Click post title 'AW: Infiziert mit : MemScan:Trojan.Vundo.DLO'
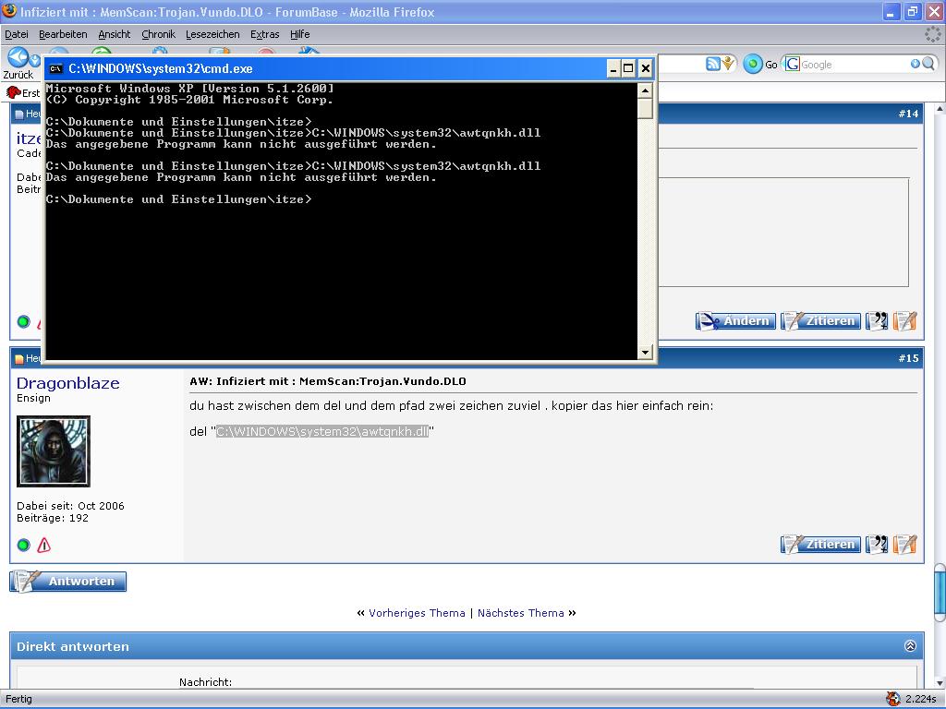This screenshot has height=709, width=946. (328, 381)
